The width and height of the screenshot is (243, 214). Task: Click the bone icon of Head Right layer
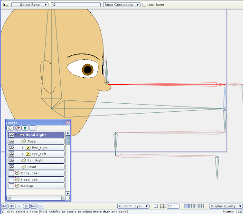22,135
